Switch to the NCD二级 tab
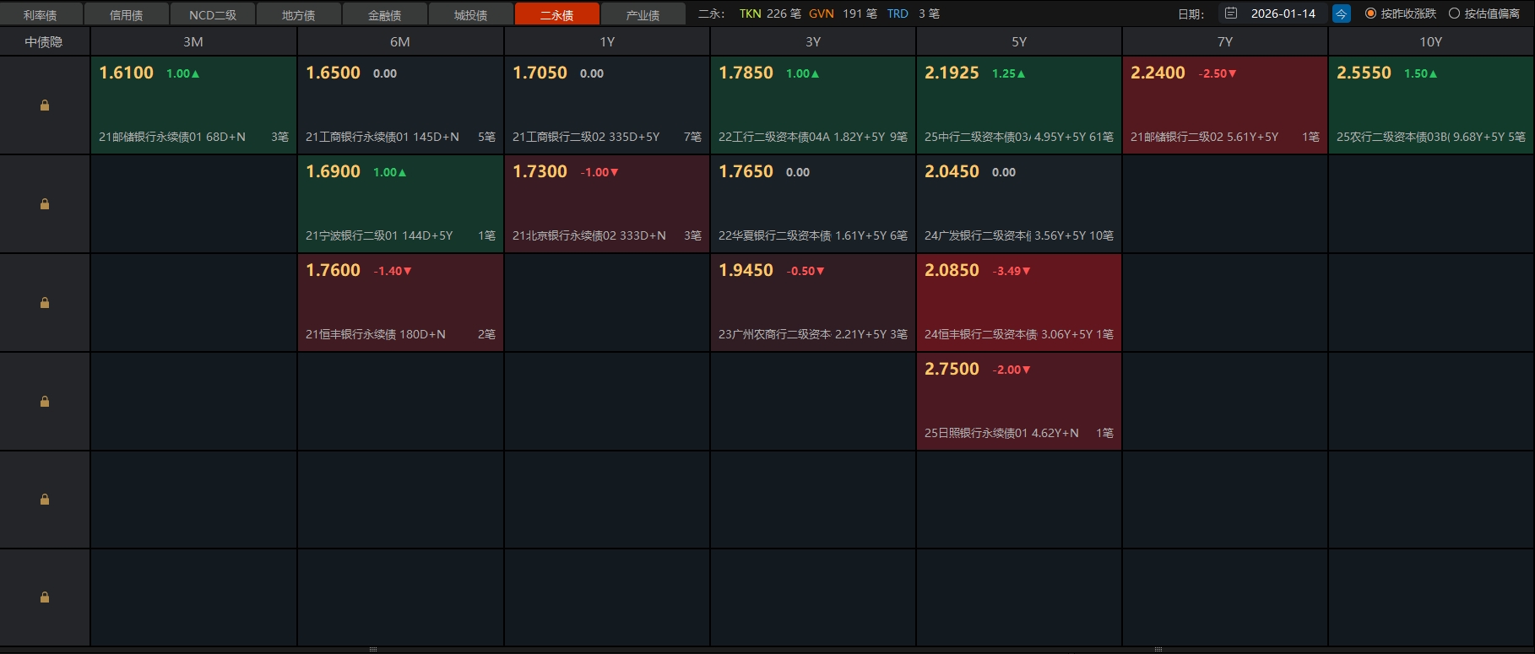The width and height of the screenshot is (1535, 654). click(213, 15)
